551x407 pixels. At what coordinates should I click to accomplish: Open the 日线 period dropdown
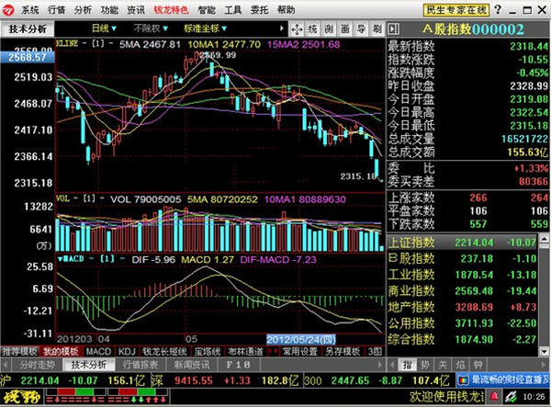point(104,28)
